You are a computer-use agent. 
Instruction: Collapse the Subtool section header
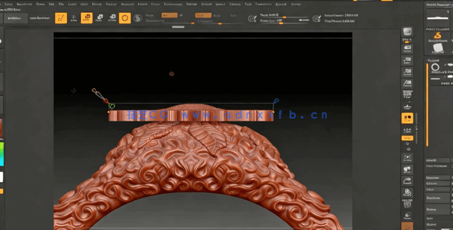pyautogui.click(x=433, y=61)
